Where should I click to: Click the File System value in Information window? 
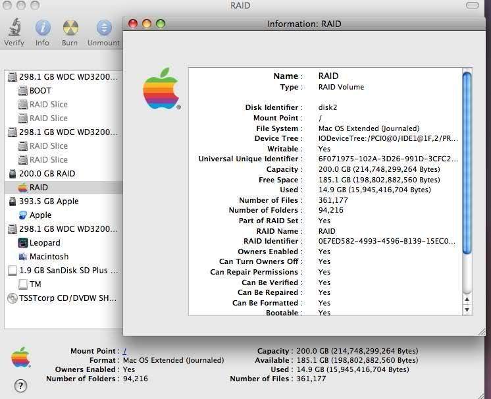[369, 128]
